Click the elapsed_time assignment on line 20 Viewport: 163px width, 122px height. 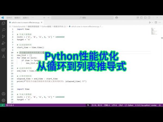click(37, 79)
